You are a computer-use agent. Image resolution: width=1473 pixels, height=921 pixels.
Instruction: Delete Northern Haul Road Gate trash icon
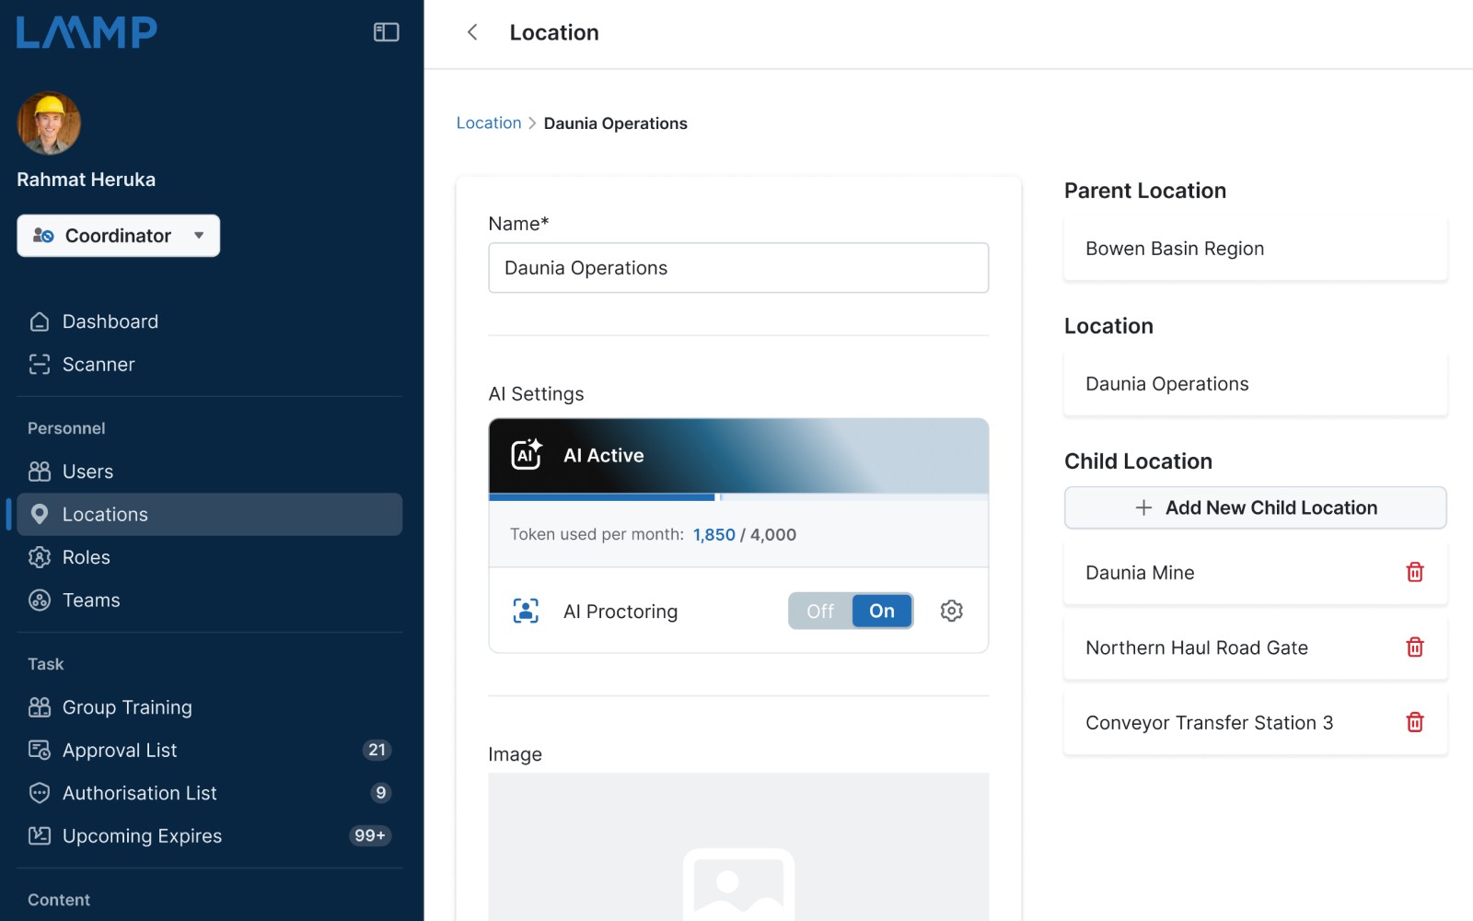pyautogui.click(x=1415, y=647)
